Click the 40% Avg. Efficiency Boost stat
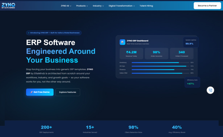 (177, 129)
